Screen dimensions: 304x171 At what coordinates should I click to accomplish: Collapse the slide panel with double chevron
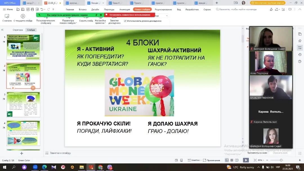[2, 30]
